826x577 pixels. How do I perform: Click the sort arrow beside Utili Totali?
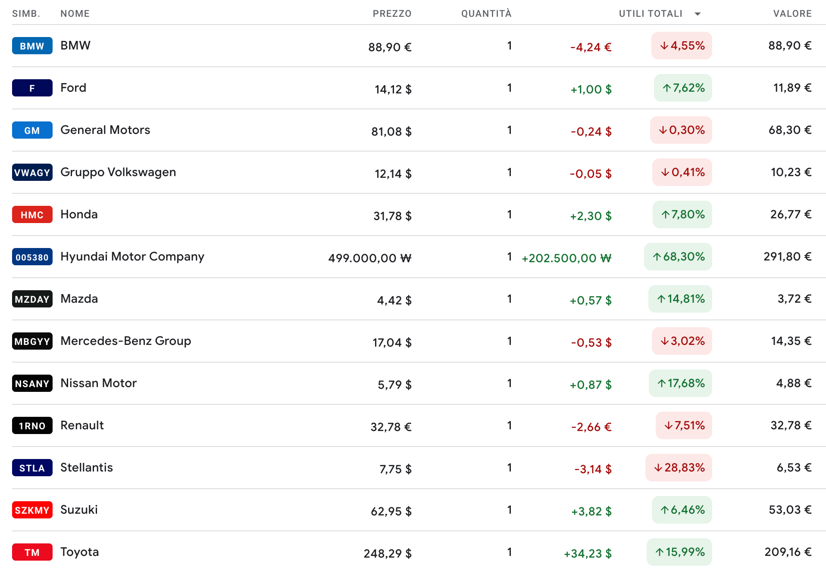[698, 14]
